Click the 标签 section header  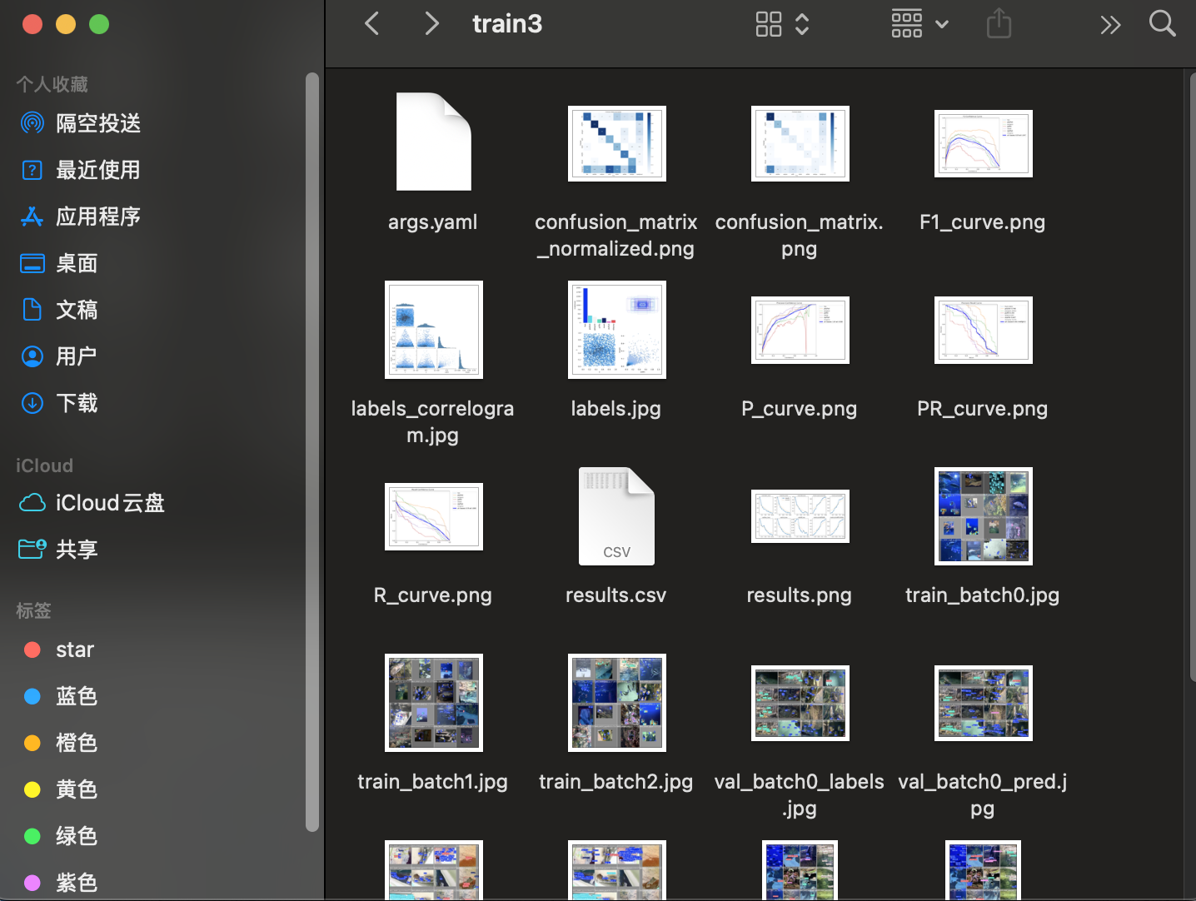pyautogui.click(x=33, y=610)
